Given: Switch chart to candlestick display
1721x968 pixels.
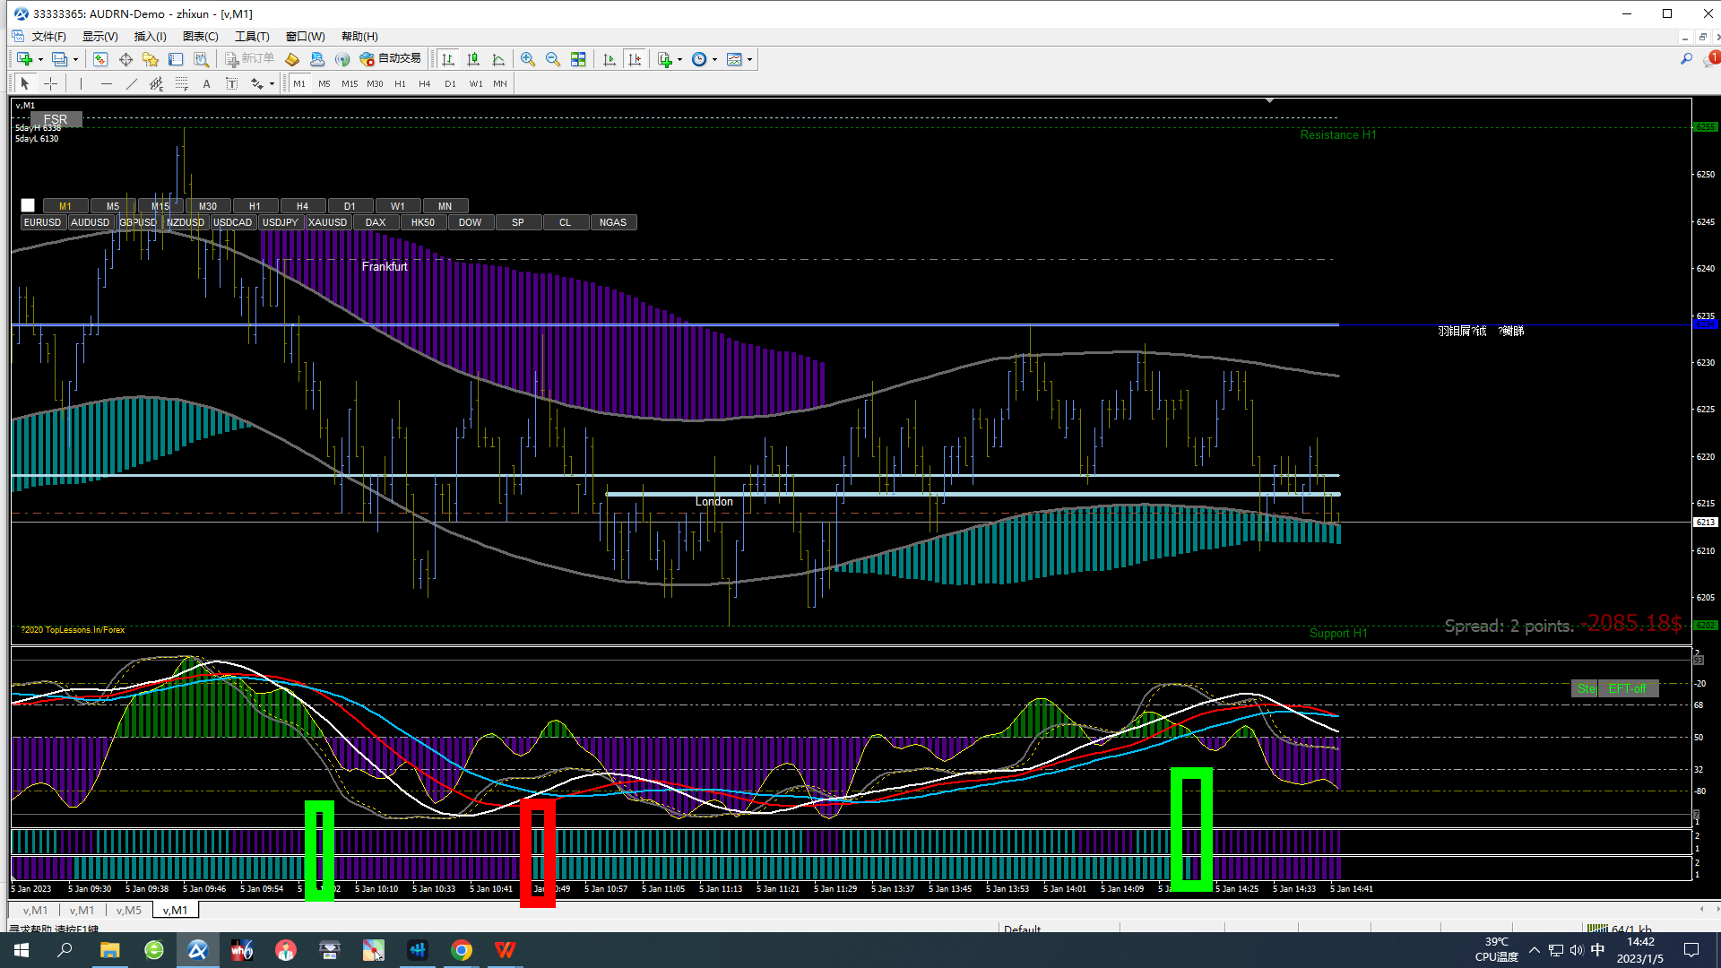Looking at the screenshot, I should 473,59.
